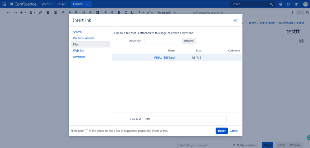The height and width of the screenshot is (148, 310).
Task: Click the Help link in dialog
Action: click(235, 21)
